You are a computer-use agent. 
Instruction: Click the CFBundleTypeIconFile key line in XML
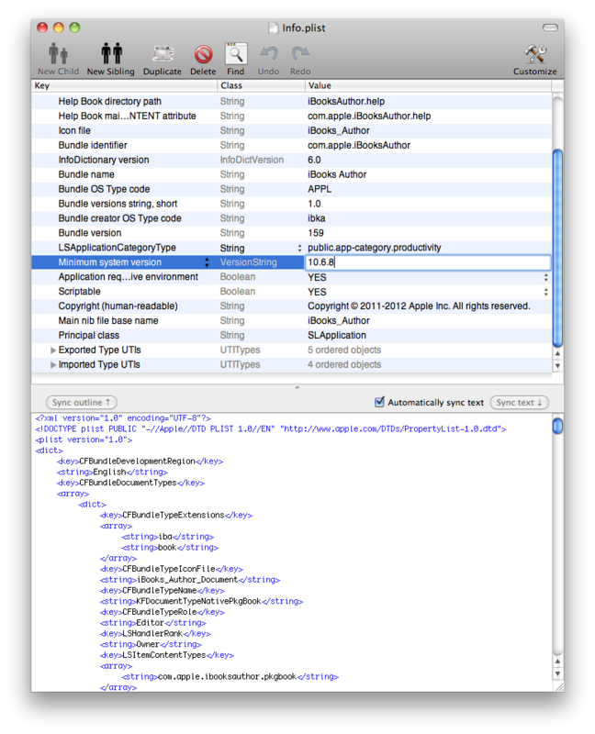pos(172,569)
